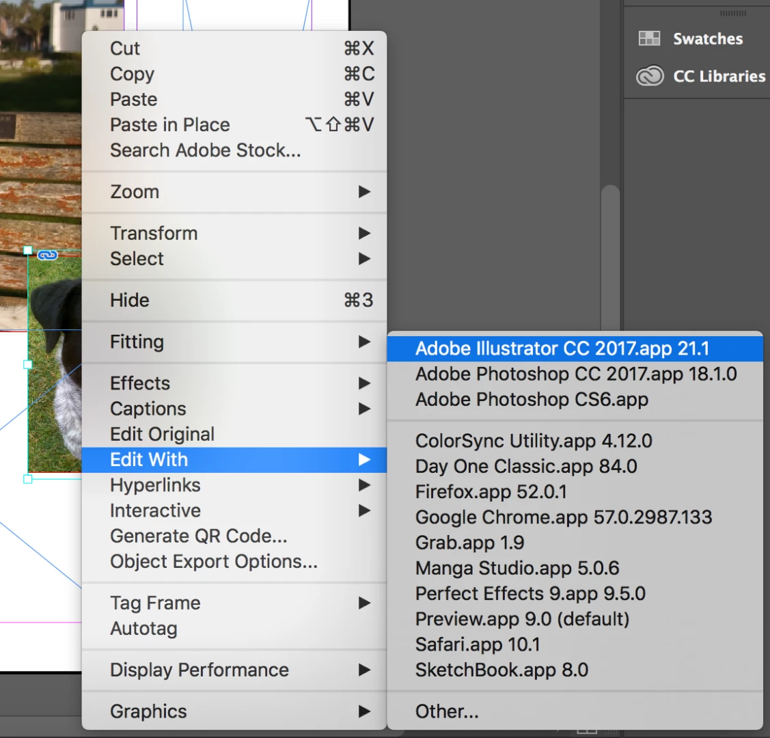Click the link badge on the image frame

pyautogui.click(x=48, y=255)
